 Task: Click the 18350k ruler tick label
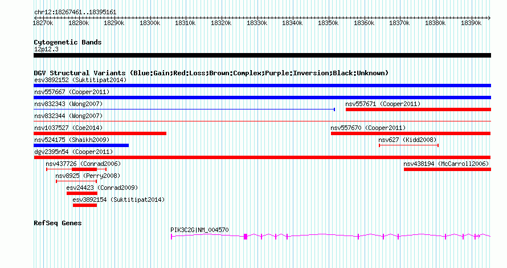[x=328, y=23]
